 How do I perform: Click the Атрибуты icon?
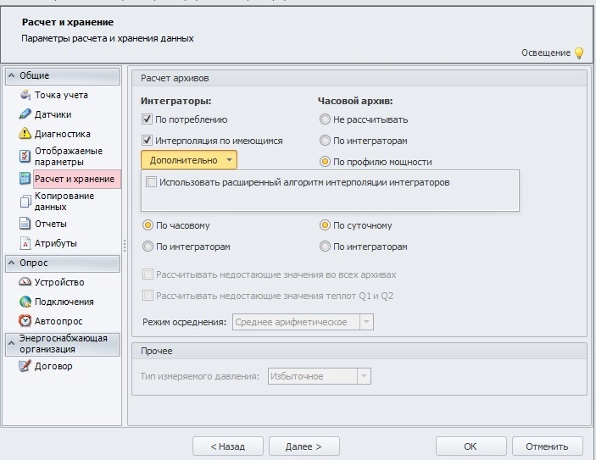(25, 243)
